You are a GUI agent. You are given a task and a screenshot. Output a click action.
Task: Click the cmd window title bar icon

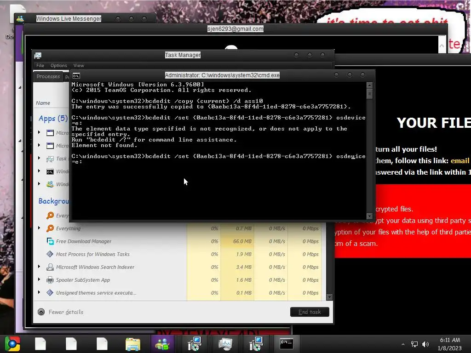click(76, 76)
